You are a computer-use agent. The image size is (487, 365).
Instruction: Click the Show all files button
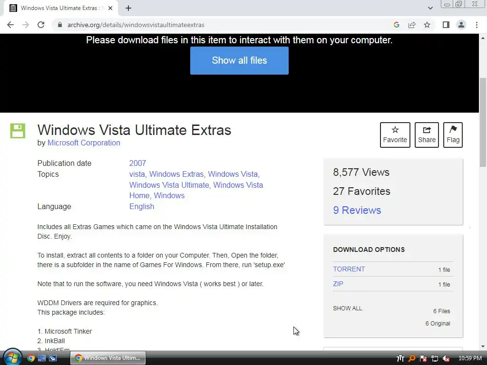point(239,60)
